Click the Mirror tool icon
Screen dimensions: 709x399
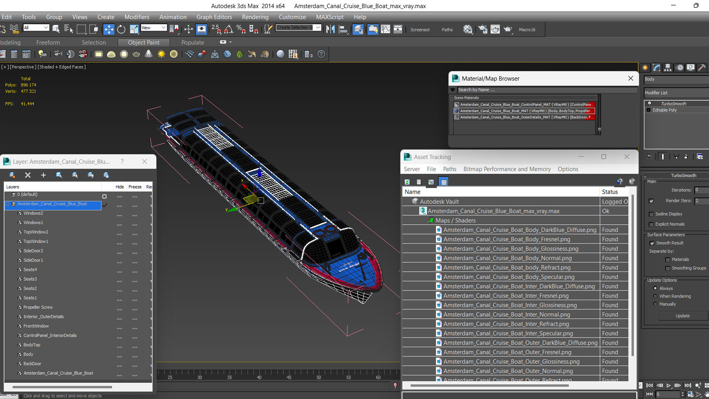pos(330,29)
